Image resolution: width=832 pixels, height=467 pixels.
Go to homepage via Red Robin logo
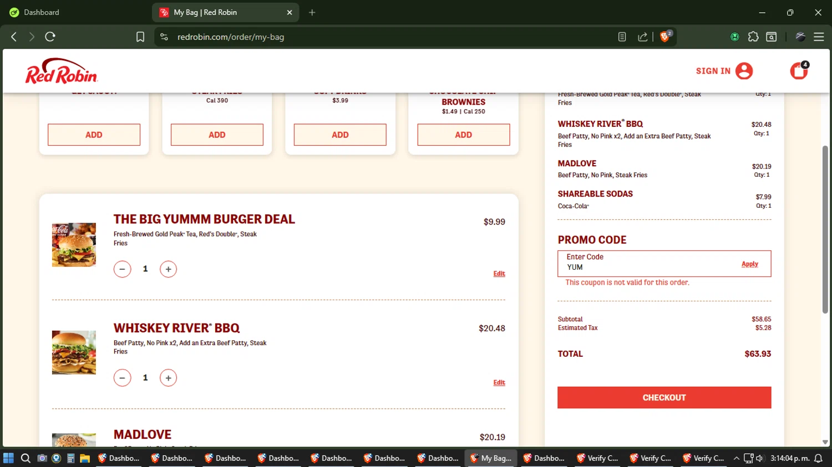pos(61,71)
